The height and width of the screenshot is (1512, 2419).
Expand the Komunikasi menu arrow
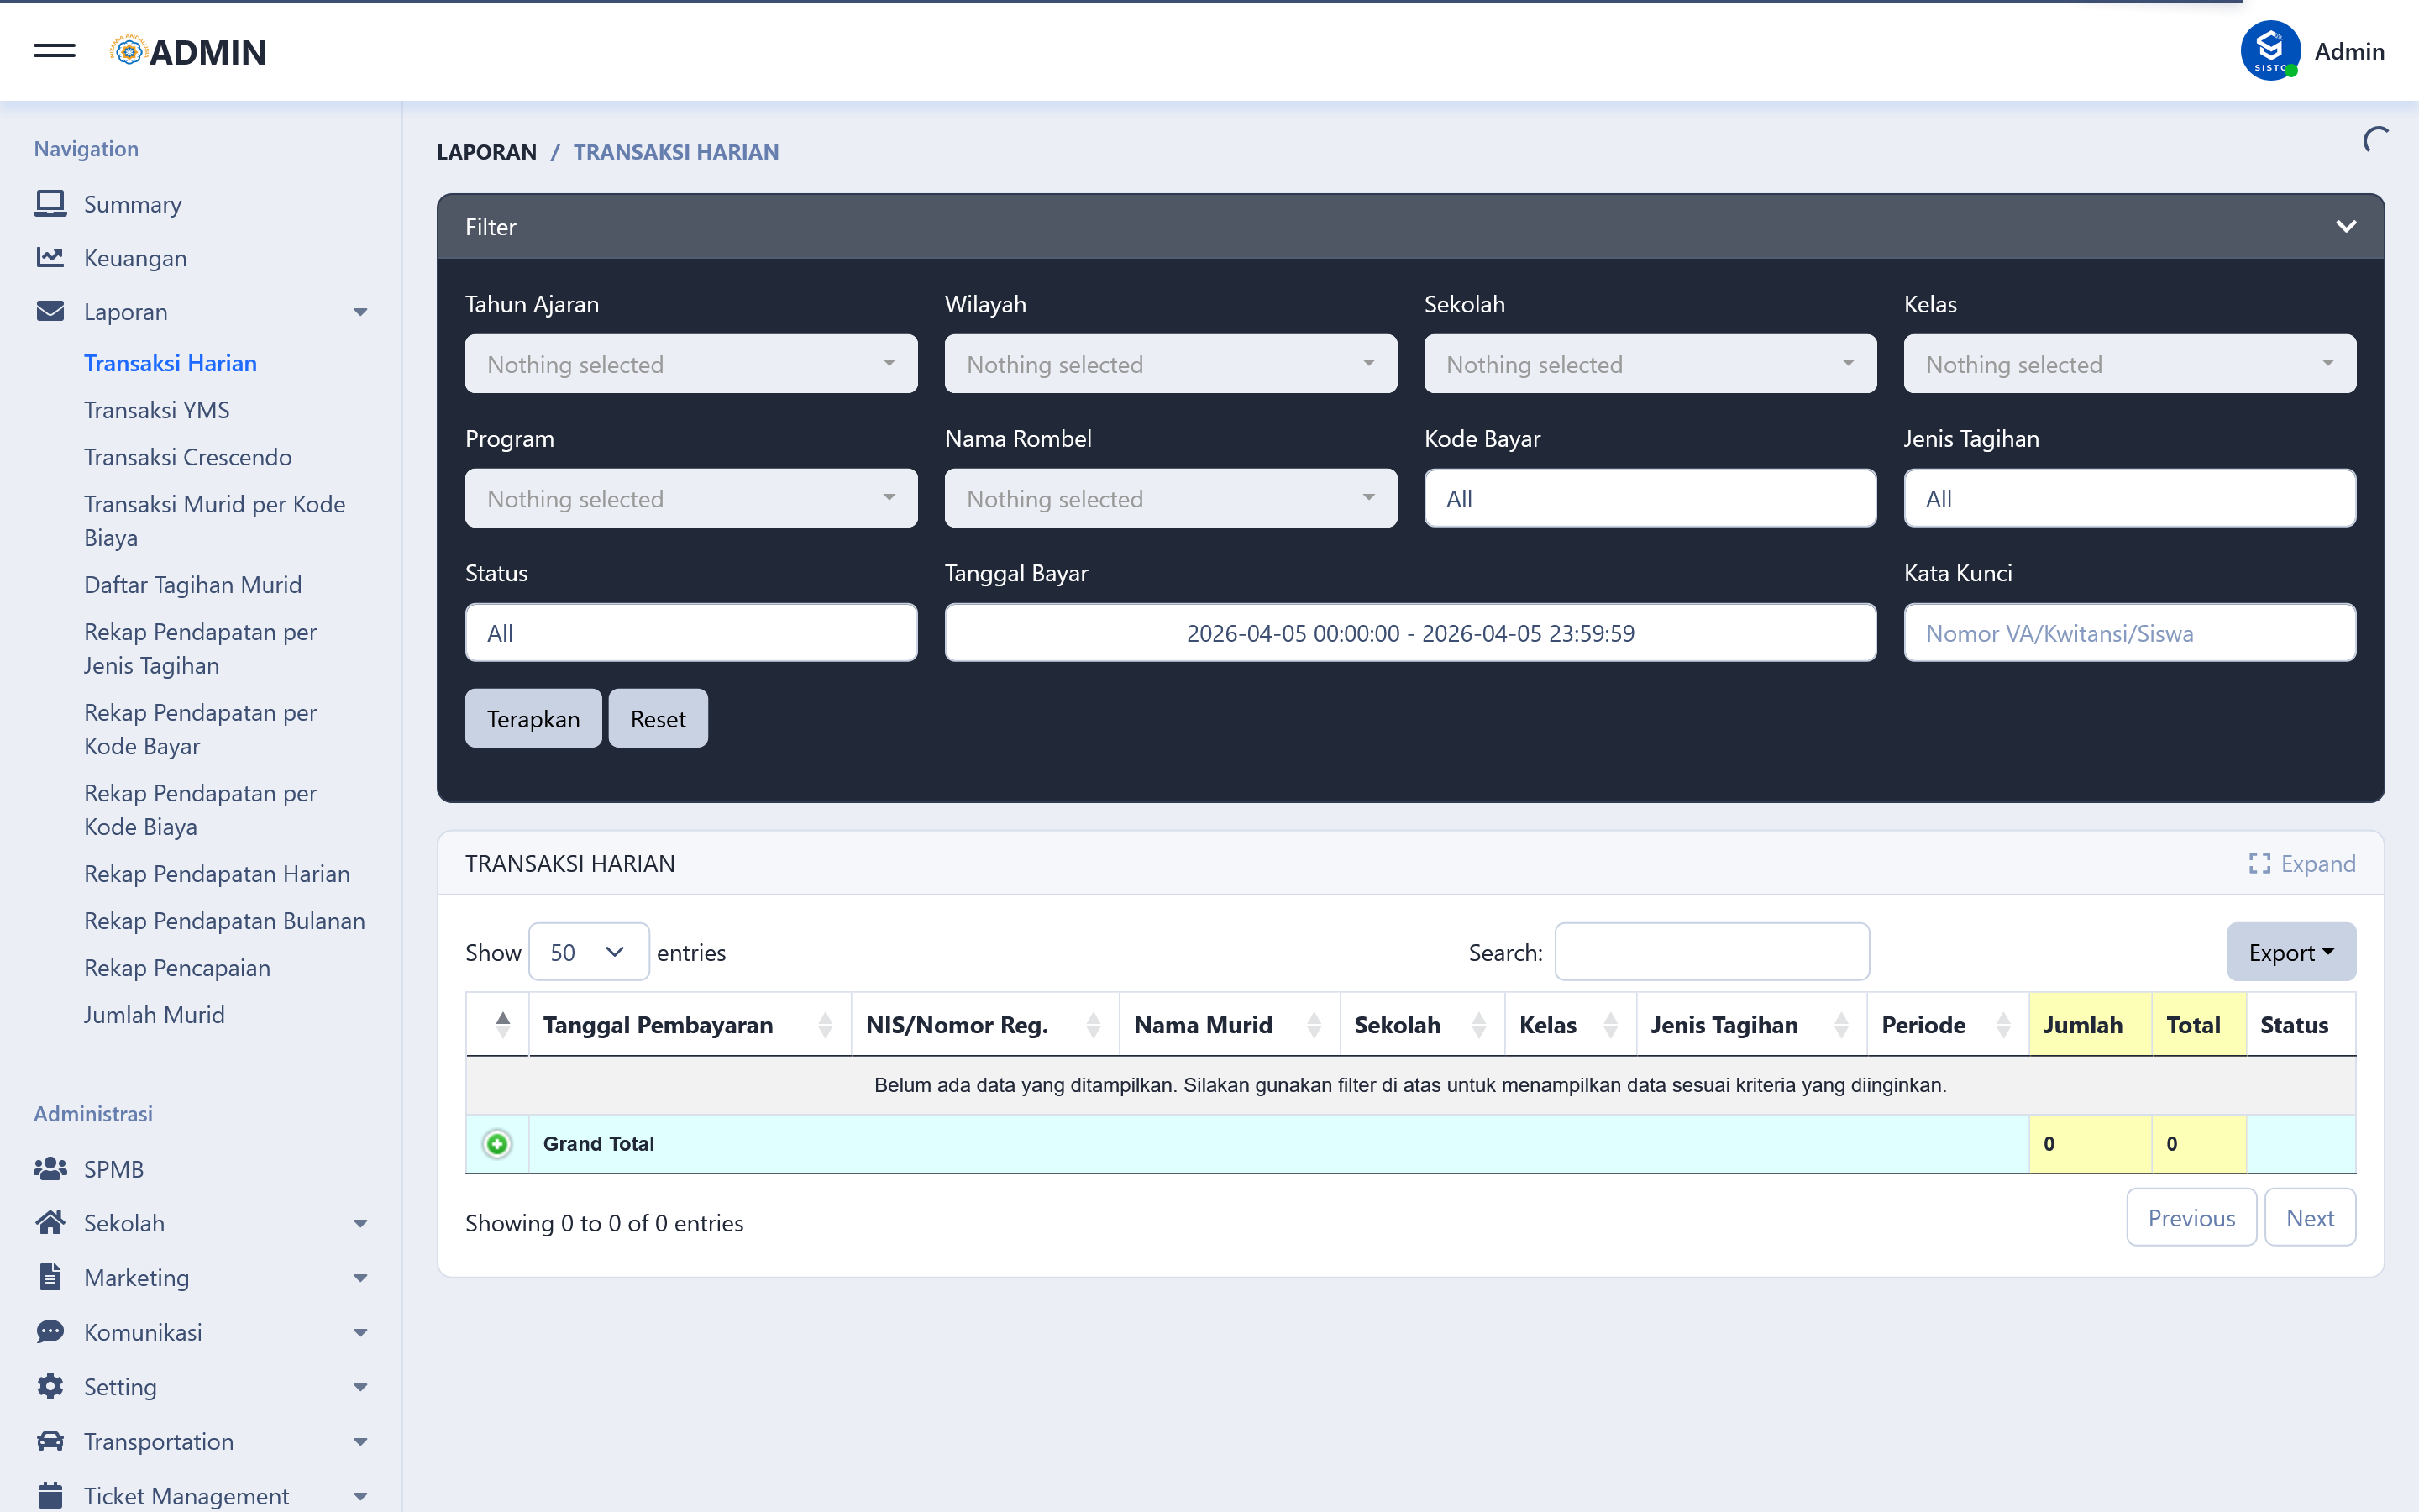coord(361,1332)
